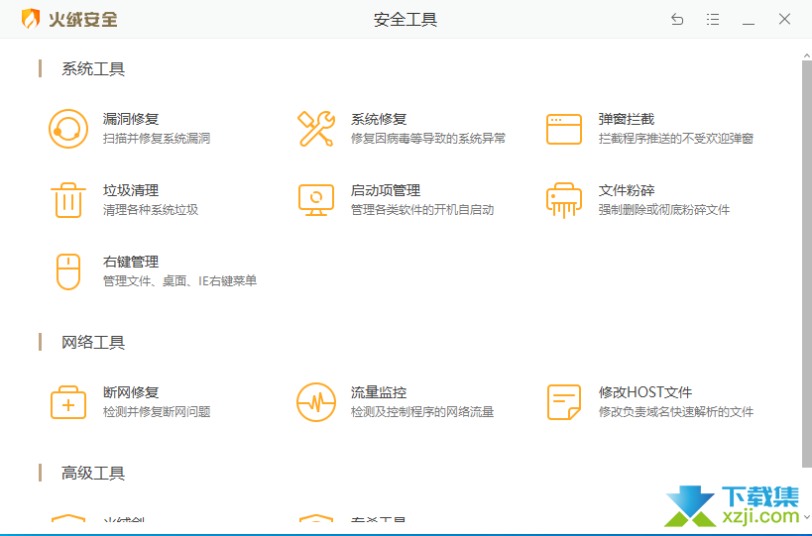Select the 流量监控 title text

tap(379, 392)
